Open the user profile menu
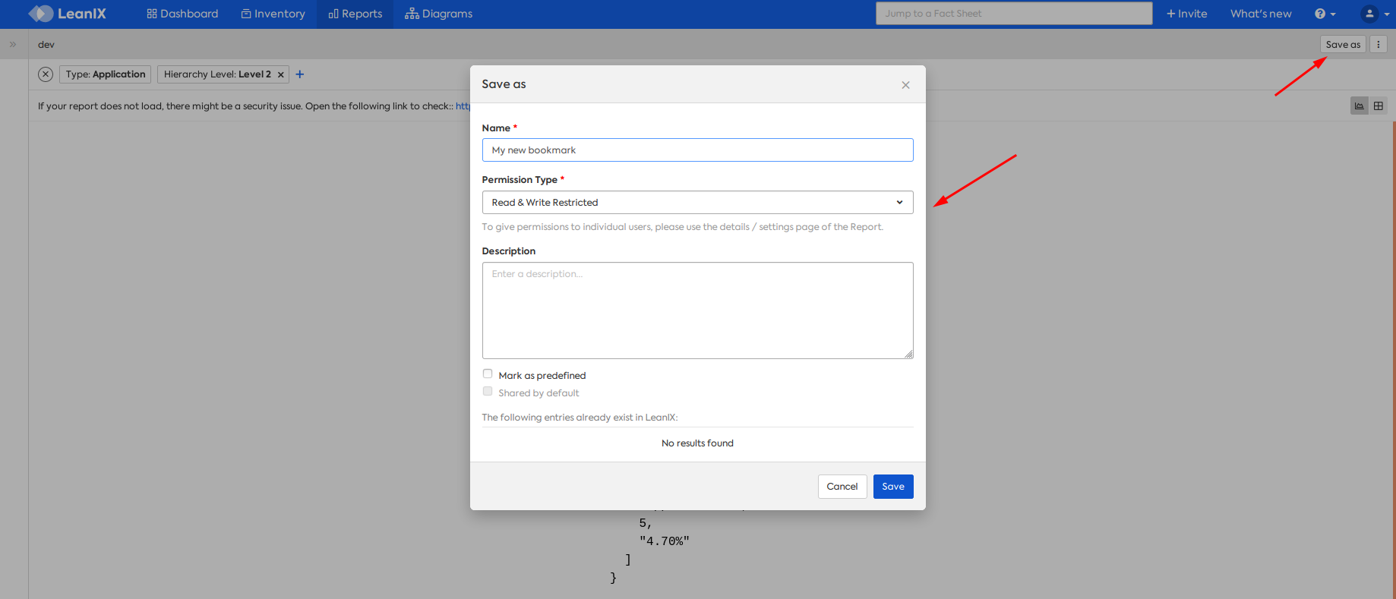This screenshot has height=599, width=1396. (1375, 14)
